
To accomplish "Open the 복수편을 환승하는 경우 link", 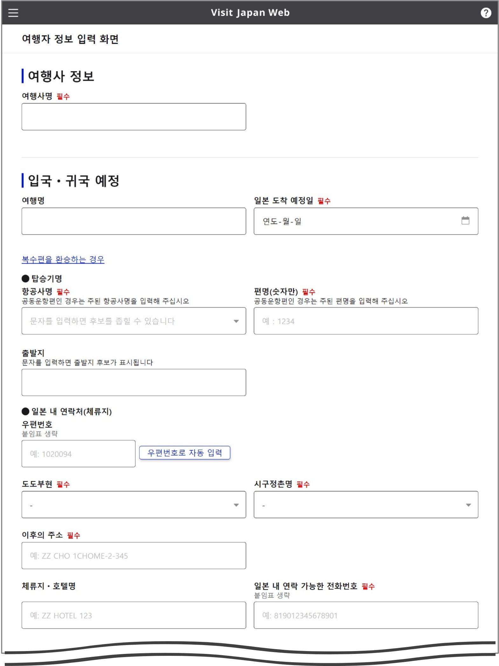I will pos(64,260).
